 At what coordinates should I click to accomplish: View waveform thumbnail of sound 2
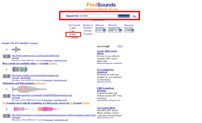click(20, 69)
